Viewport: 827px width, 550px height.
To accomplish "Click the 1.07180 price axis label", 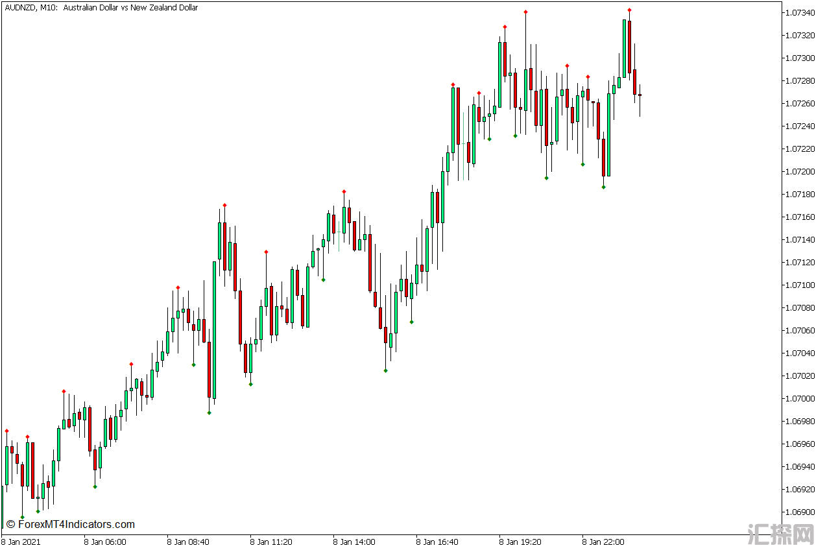I will click(799, 195).
